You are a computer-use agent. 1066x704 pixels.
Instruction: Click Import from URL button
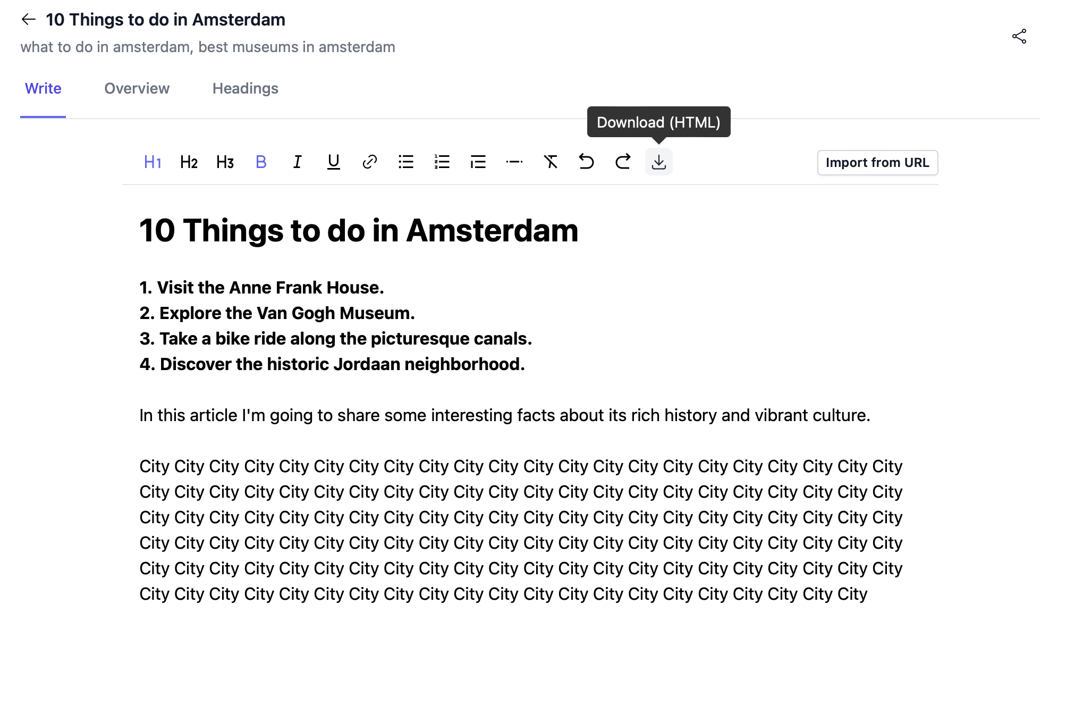877,163
